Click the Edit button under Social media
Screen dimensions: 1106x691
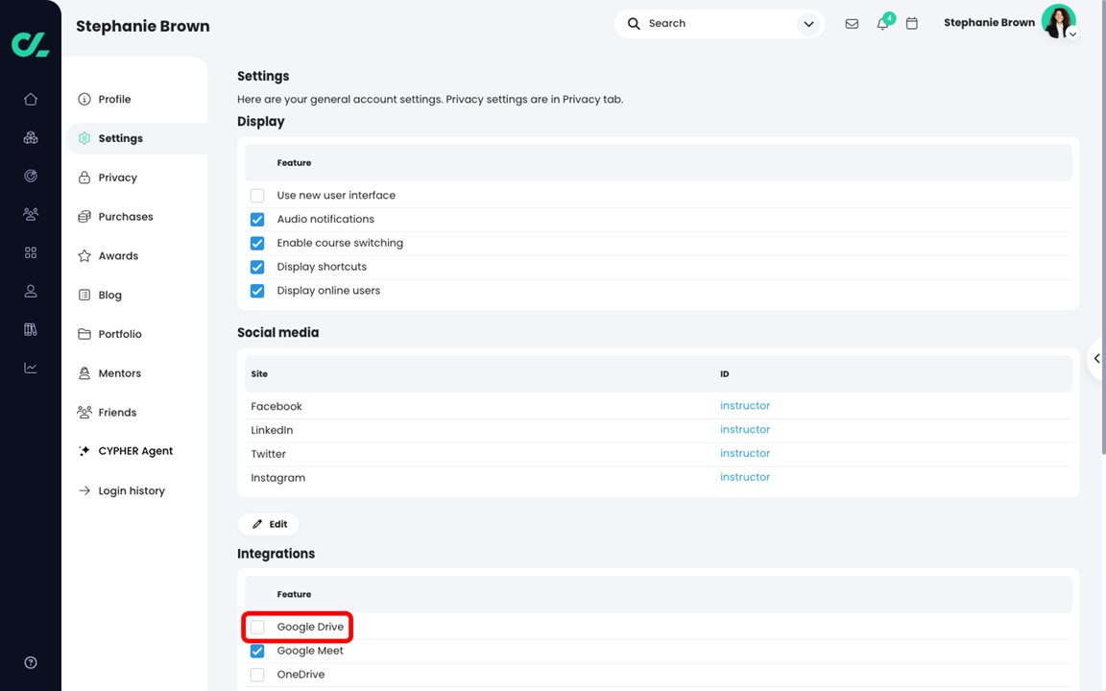268,524
